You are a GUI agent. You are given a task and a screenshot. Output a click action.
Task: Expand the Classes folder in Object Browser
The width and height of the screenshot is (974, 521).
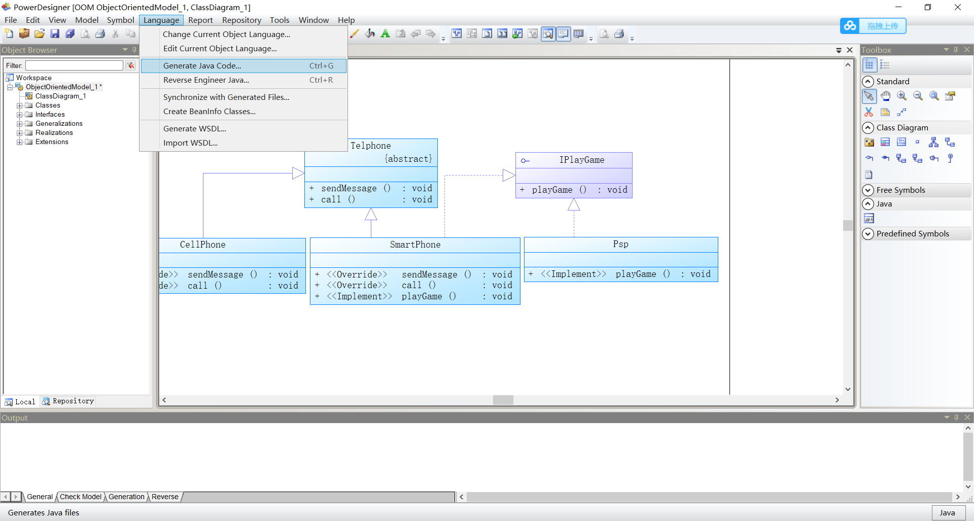click(20, 105)
